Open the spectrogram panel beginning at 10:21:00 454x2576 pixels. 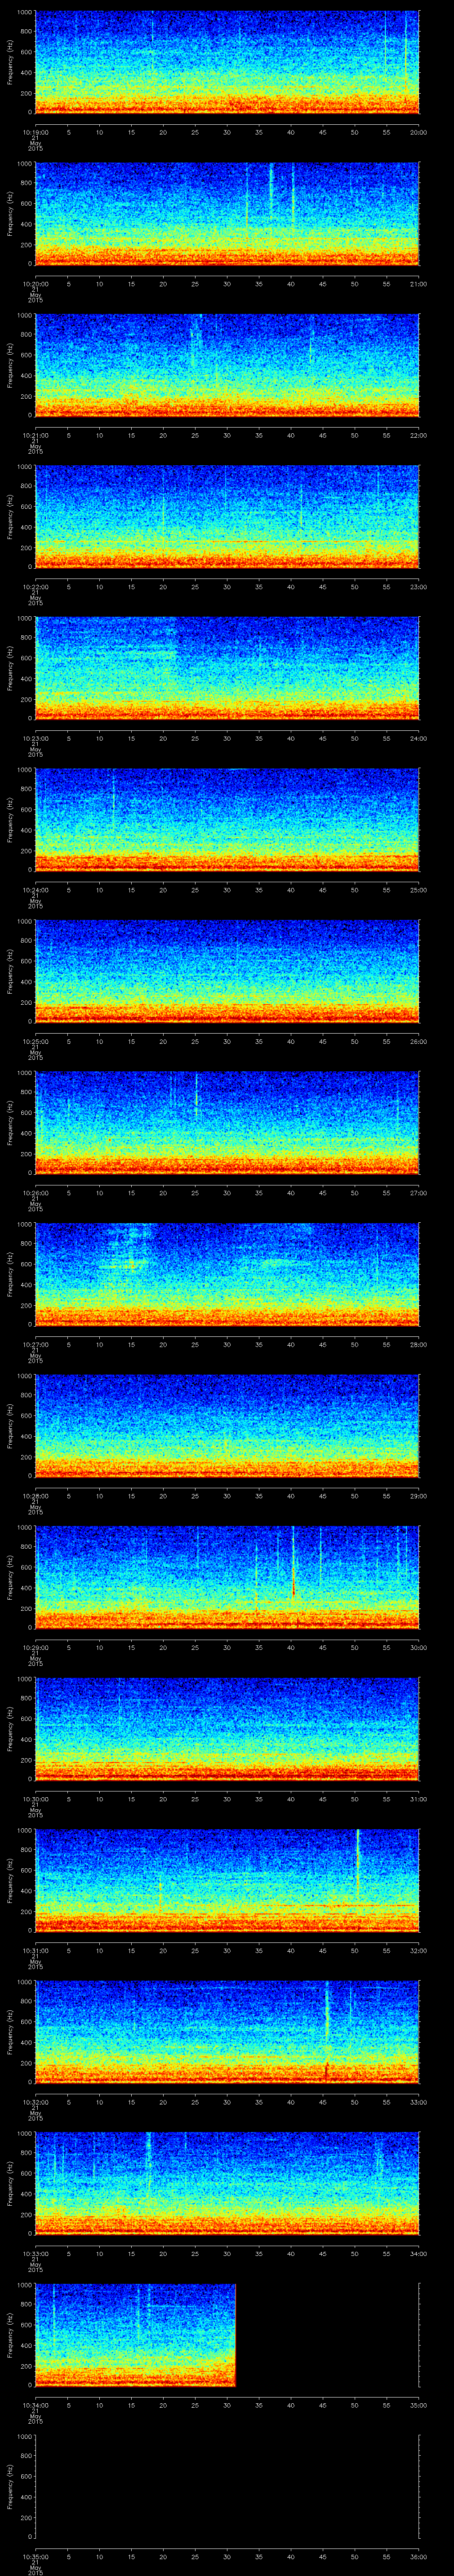pos(227,364)
